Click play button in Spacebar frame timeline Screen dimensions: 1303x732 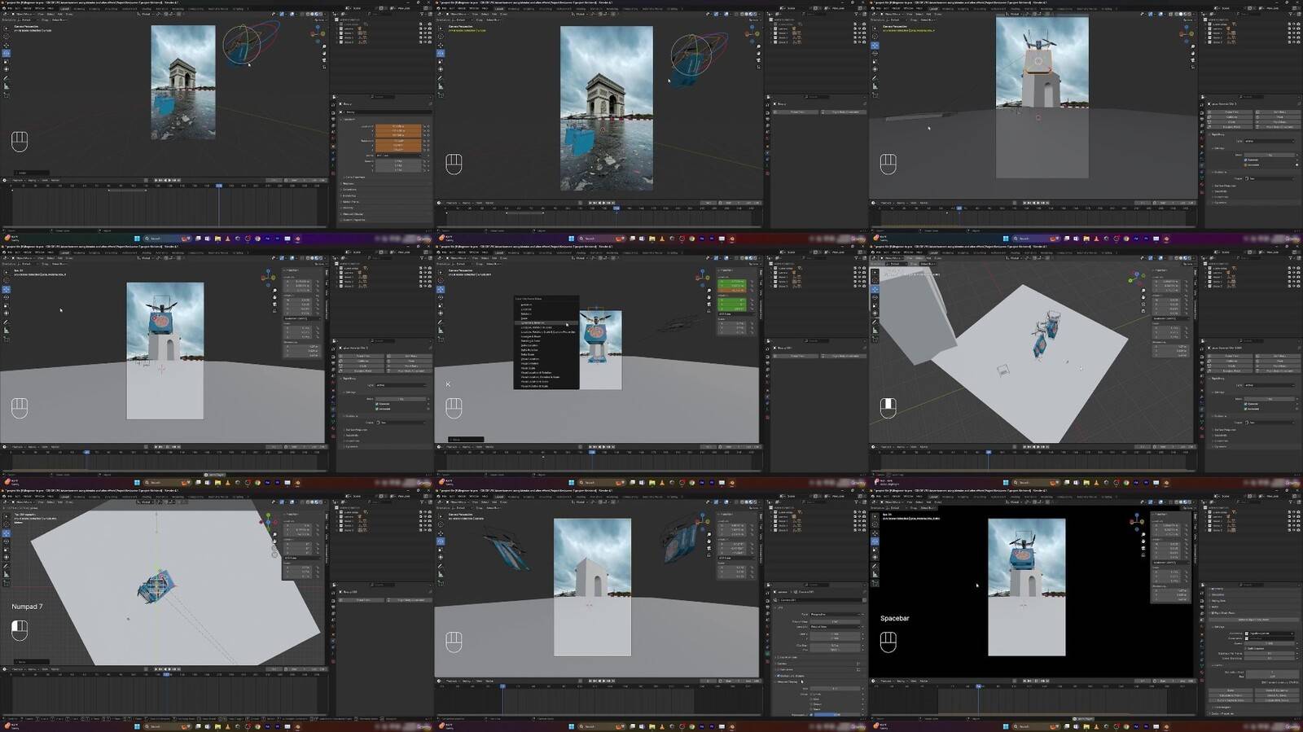click(1036, 681)
